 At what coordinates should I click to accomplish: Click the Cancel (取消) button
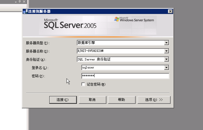[92, 100]
